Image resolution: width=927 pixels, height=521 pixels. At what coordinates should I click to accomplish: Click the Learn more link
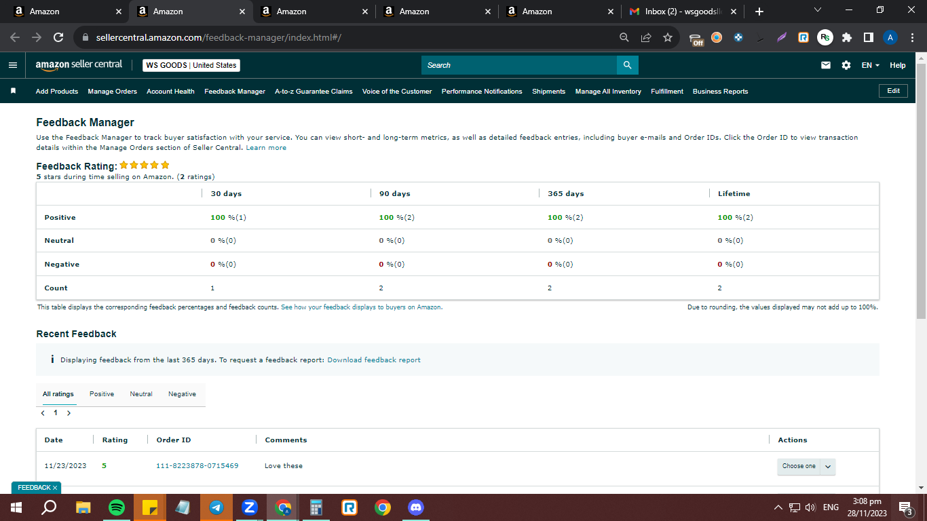click(x=266, y=147)
